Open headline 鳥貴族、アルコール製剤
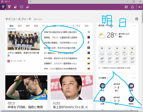143x112 pixels. click(x=61, y=37)
